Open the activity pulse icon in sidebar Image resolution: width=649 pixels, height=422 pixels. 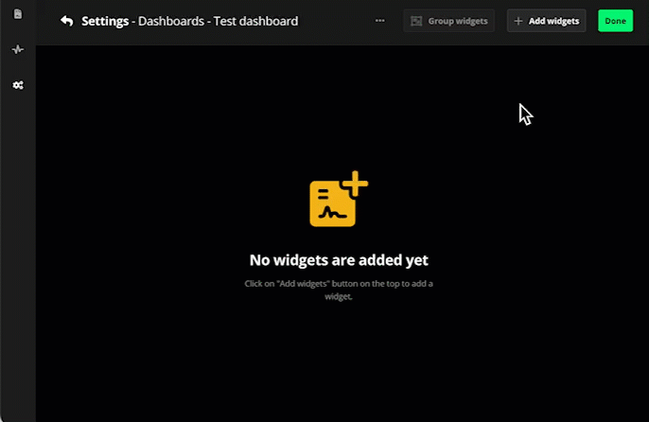coord(17,49)
